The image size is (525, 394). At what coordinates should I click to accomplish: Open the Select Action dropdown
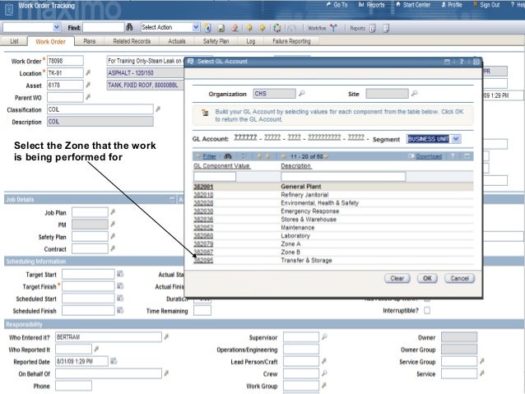click(x=195, y=27)
